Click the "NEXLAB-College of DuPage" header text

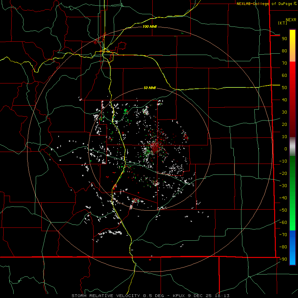pos(265,4)
